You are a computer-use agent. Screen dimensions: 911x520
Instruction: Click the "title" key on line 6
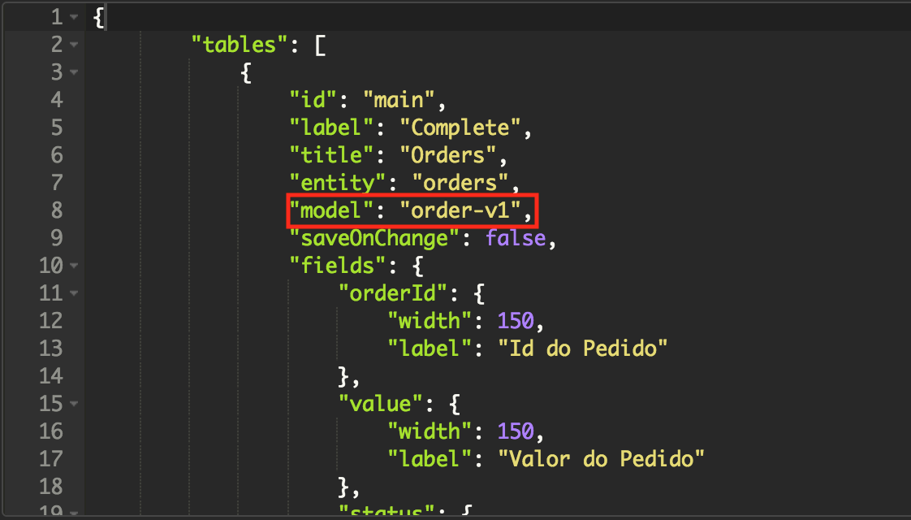click(331, 154)
